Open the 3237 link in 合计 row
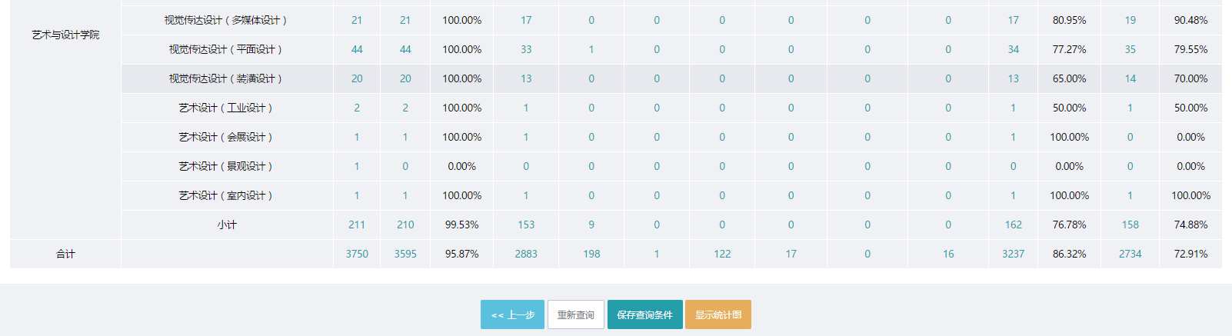This screenshot has height=336, width=1232. pyautogui.click(x=1013, y=254)
